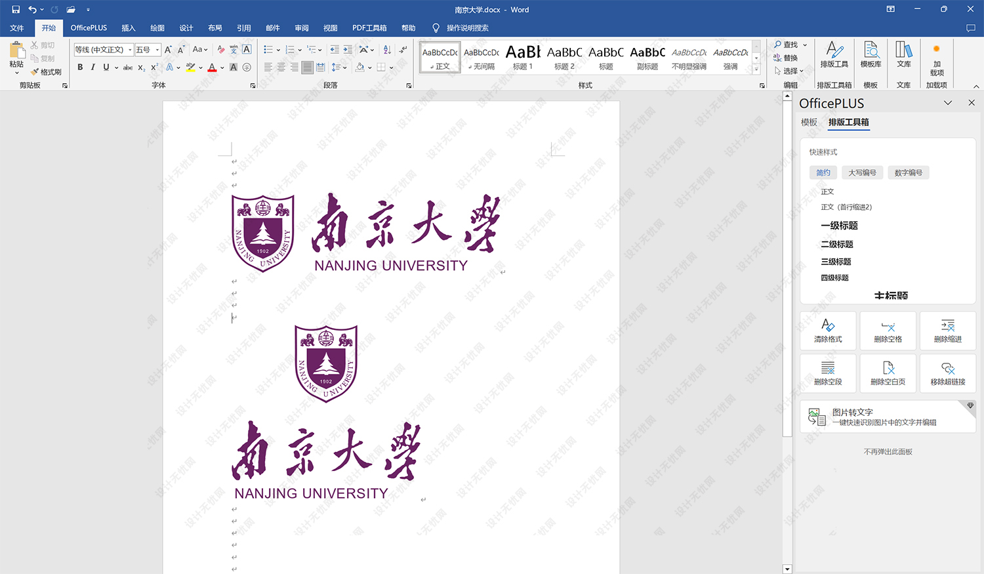Viewport: 984px width, 574px height.
Task: Open the Find (查找) tool
Action: 786,45
